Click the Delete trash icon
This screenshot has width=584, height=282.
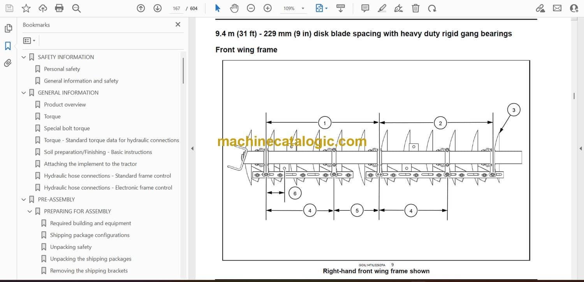pyautogui.click(x=415, y=8)
